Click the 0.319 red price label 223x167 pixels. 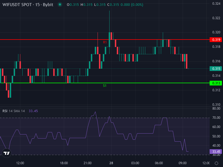(x=216, y=40)
